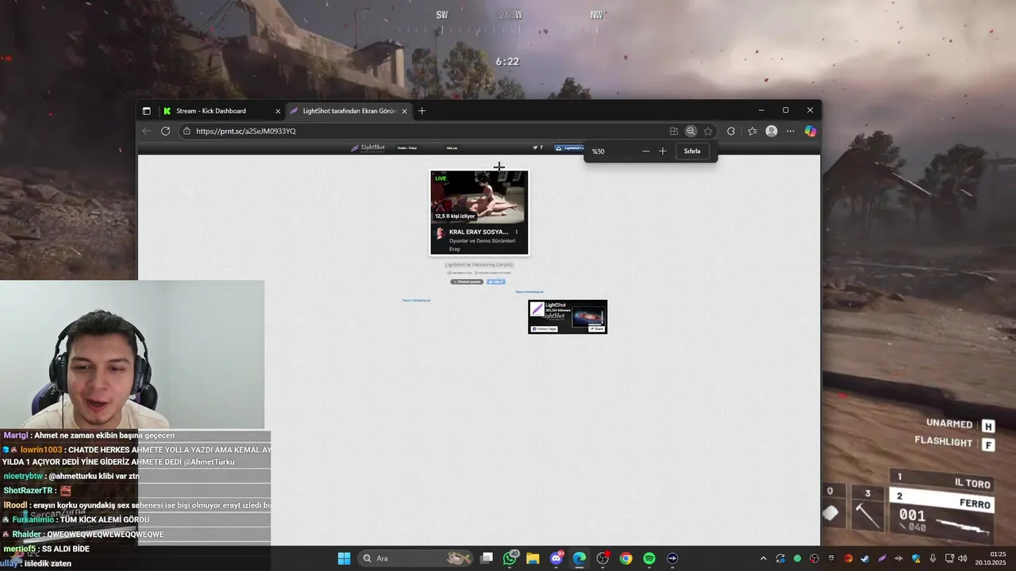Image resolution: width=1016 pixels, height=571 pixels.
Task: Click lowrin1003 username in chat overlay
Action: click(41, 450)
